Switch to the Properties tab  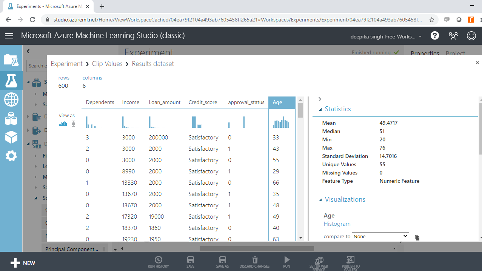point(425,53)
